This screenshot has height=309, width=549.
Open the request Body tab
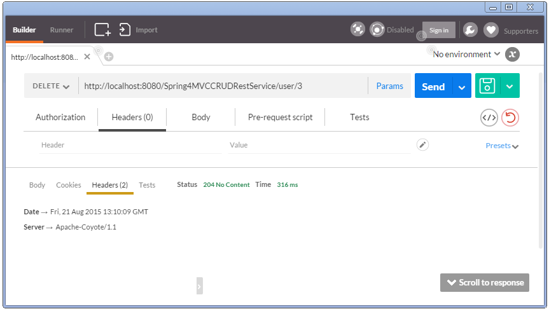[201, 117]
